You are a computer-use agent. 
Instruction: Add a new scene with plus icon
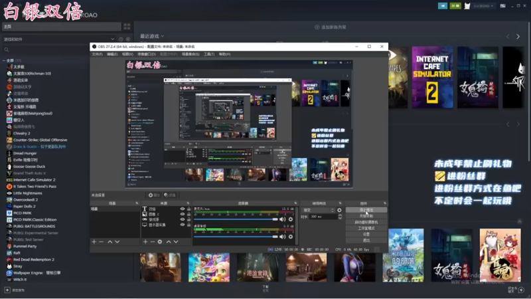pyautogui.click(x=94, y=242)
